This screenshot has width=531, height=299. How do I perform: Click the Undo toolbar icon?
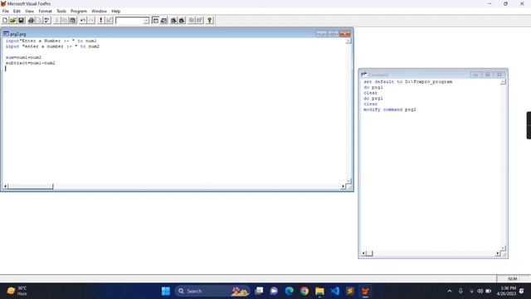pos(83,20)
